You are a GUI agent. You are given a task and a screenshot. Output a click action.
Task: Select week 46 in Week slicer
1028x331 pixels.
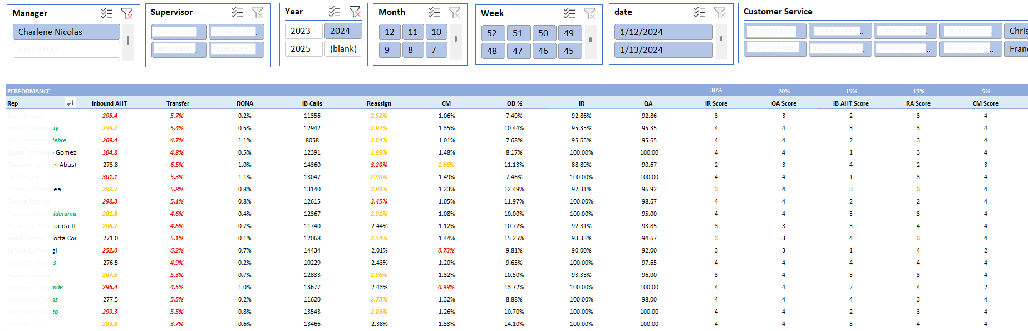point(544,51)
